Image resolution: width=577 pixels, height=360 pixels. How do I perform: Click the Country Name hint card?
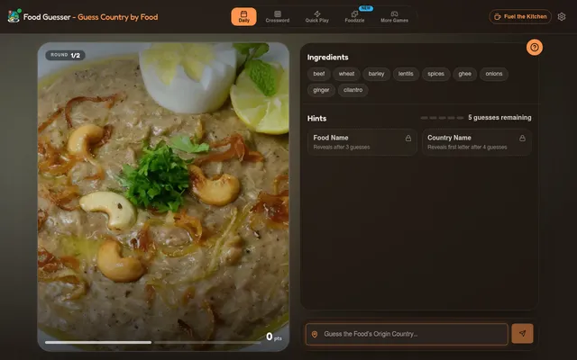tap(477, 142)
